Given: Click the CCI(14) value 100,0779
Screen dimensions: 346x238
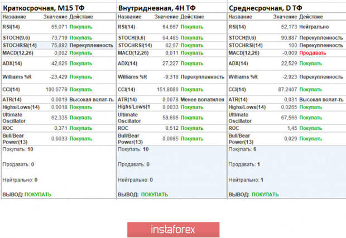Looking at the screenshot, I should [x=56, y=90].
